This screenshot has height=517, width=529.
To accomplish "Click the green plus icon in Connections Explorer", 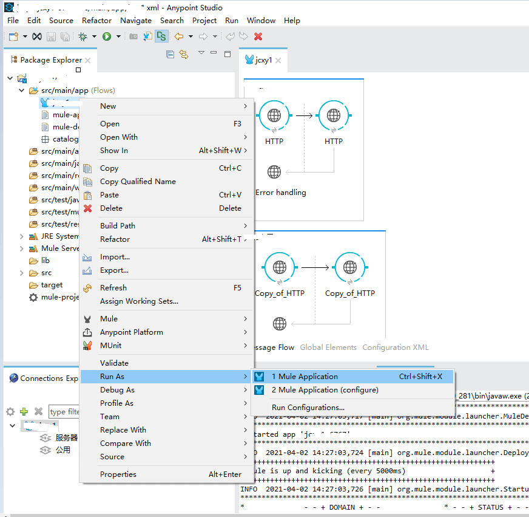I will pyautogui.click(x=24, y=412).
